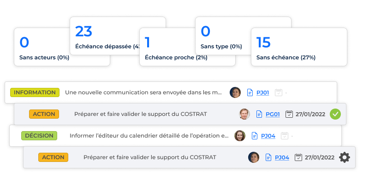Click the calendar icon beside the PG01 date

[x=289, y=114]
